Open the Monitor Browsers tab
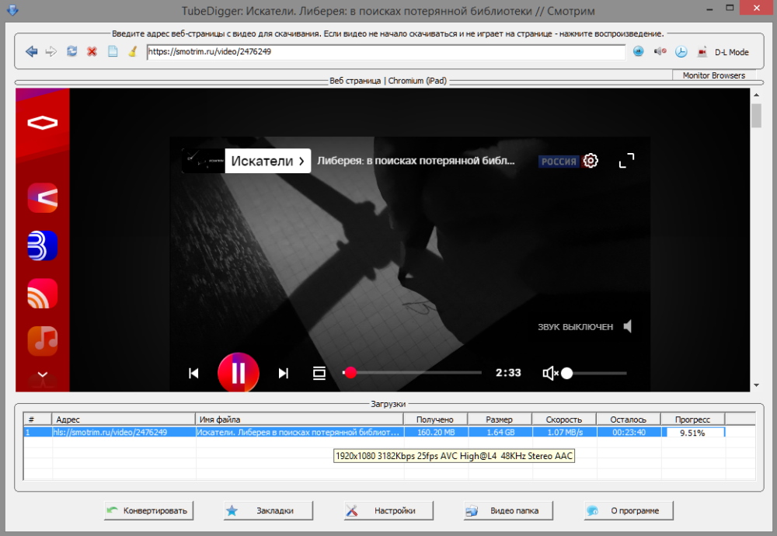Image resolution: width=777 pixels, height=536 pixels. [713, 75]
